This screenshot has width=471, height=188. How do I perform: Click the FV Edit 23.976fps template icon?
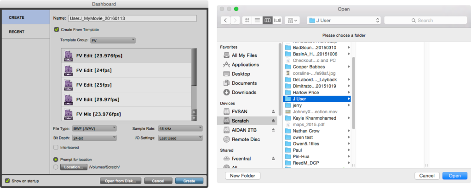click(x=69, y=55)
